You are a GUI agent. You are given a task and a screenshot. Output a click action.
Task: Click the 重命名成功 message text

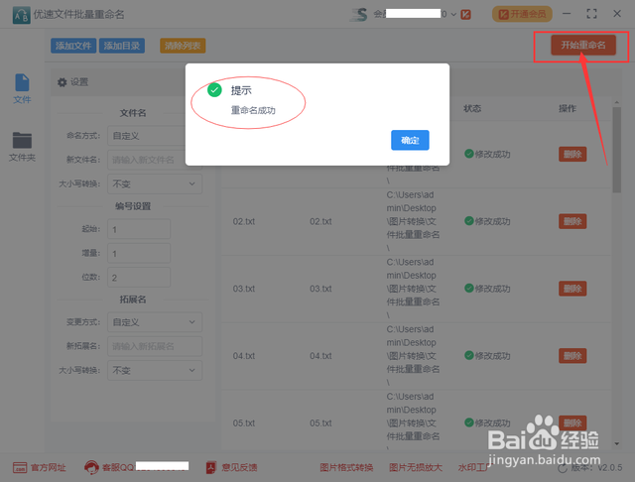click(x=253, y=110)
